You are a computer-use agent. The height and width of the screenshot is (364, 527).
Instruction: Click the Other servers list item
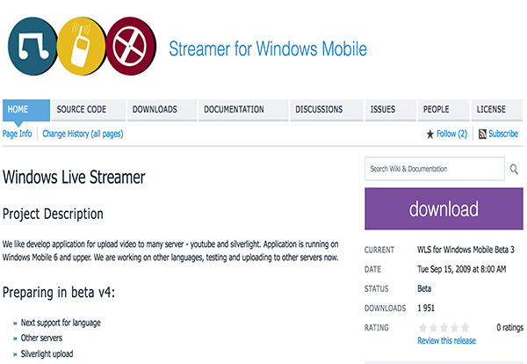pos(41,338)
